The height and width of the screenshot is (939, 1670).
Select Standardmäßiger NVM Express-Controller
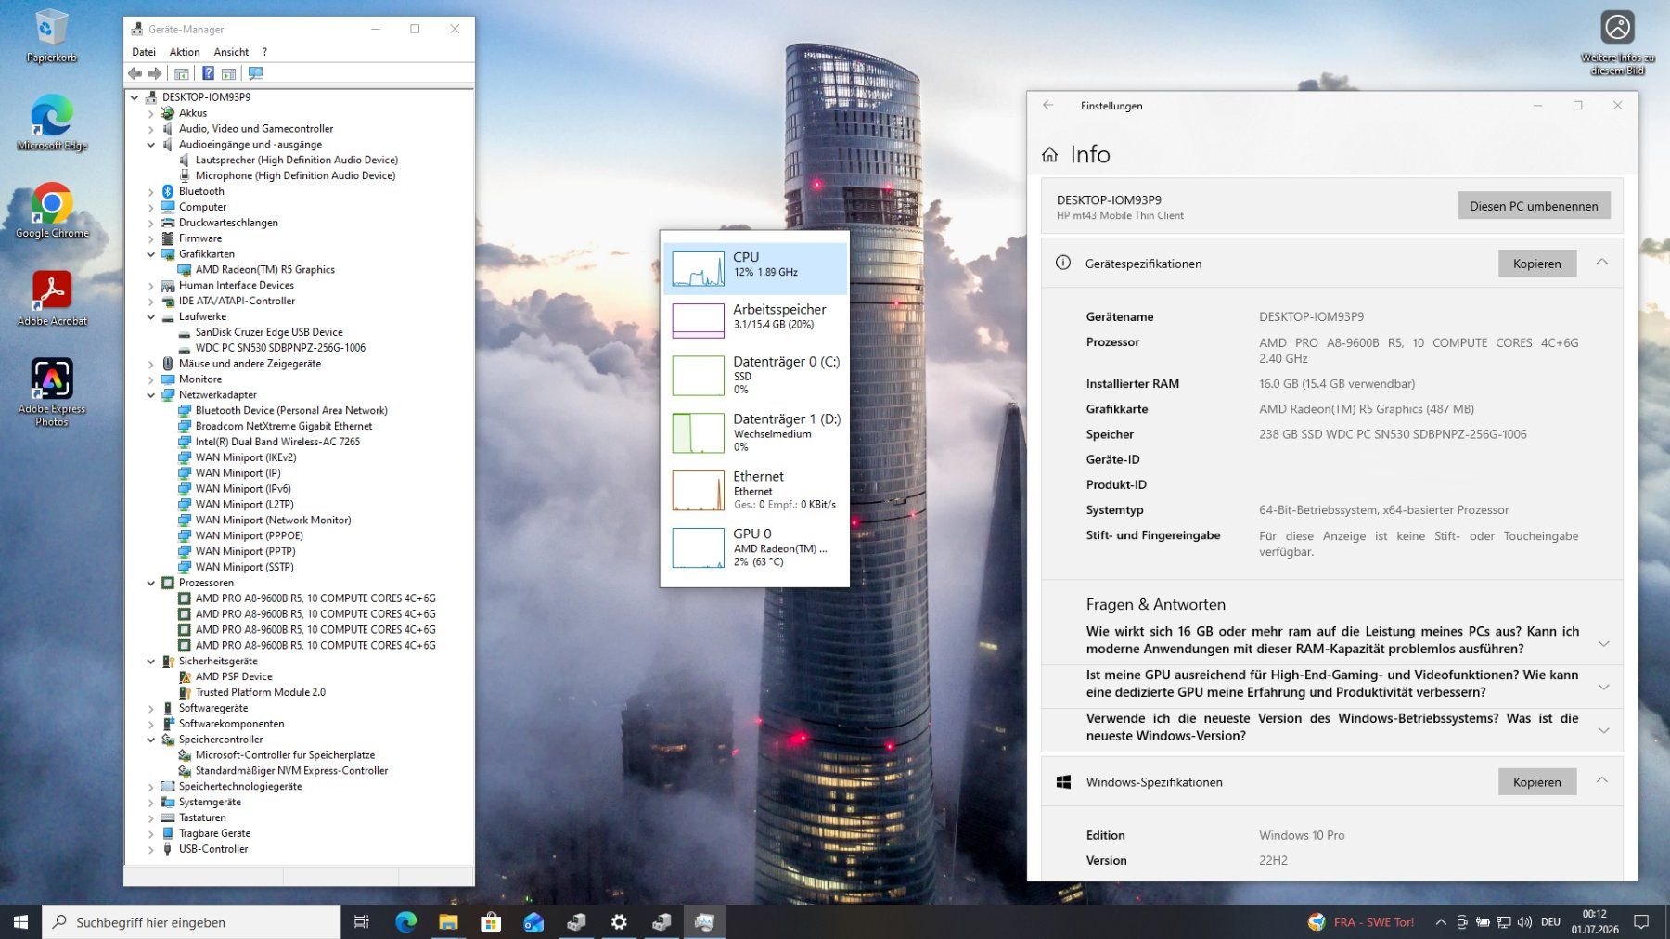click(291, 771)
